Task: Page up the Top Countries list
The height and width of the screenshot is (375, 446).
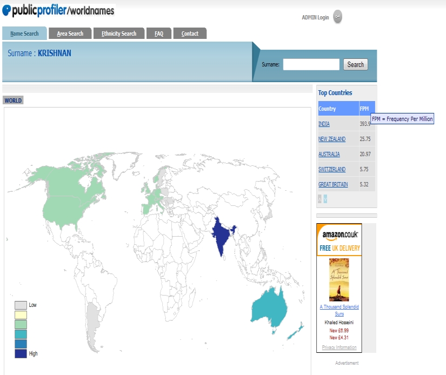Action: coord(319,199)
